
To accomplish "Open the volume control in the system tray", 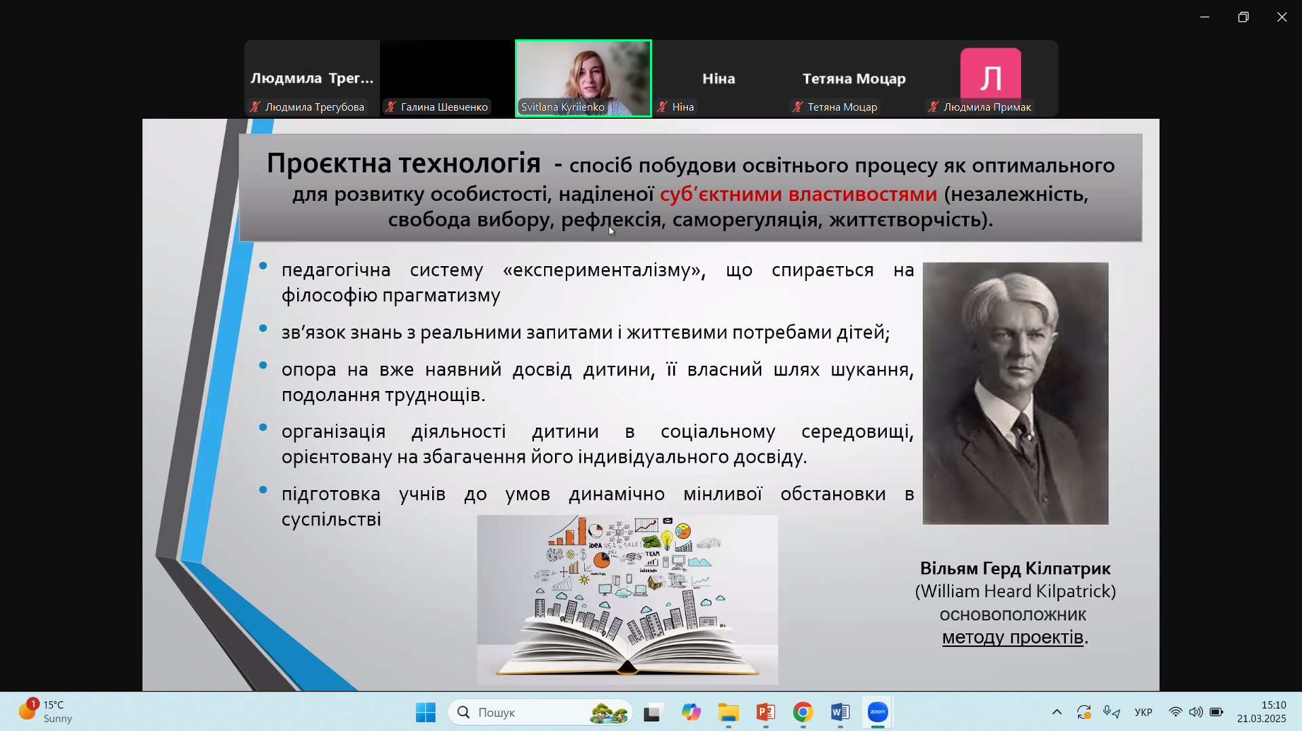I will point(1195,712).
